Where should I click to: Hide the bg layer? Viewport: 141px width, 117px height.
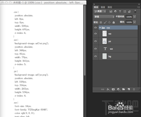96,56
